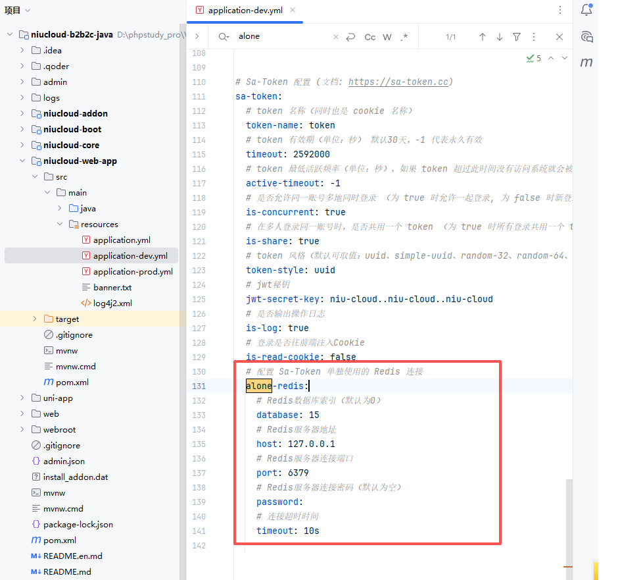Jump to the next search occurrence

click(499, 37)
